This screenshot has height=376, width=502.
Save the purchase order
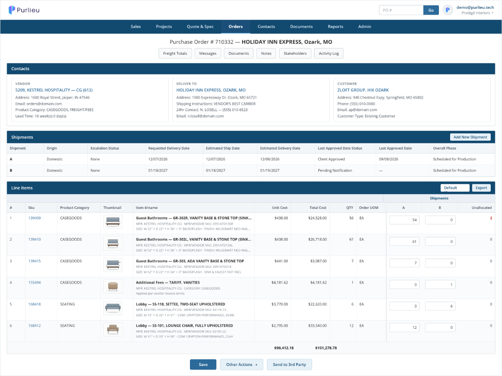203,364
